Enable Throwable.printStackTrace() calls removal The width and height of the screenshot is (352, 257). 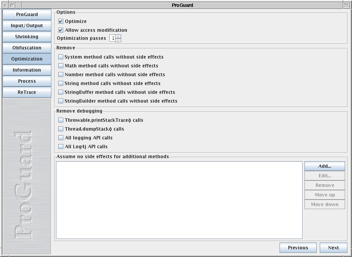point(61,120)
